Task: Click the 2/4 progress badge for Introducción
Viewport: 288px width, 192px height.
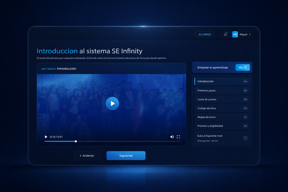Action: (x=245, y=81)
